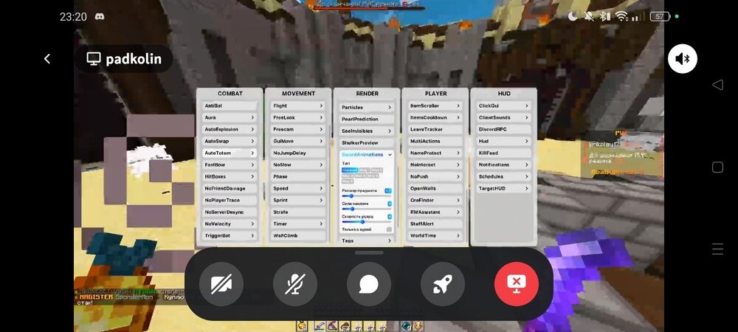This screenshot has height=332, width=738.
Task: Launch activities with the rocket button
Action: [x=443, y=284]
